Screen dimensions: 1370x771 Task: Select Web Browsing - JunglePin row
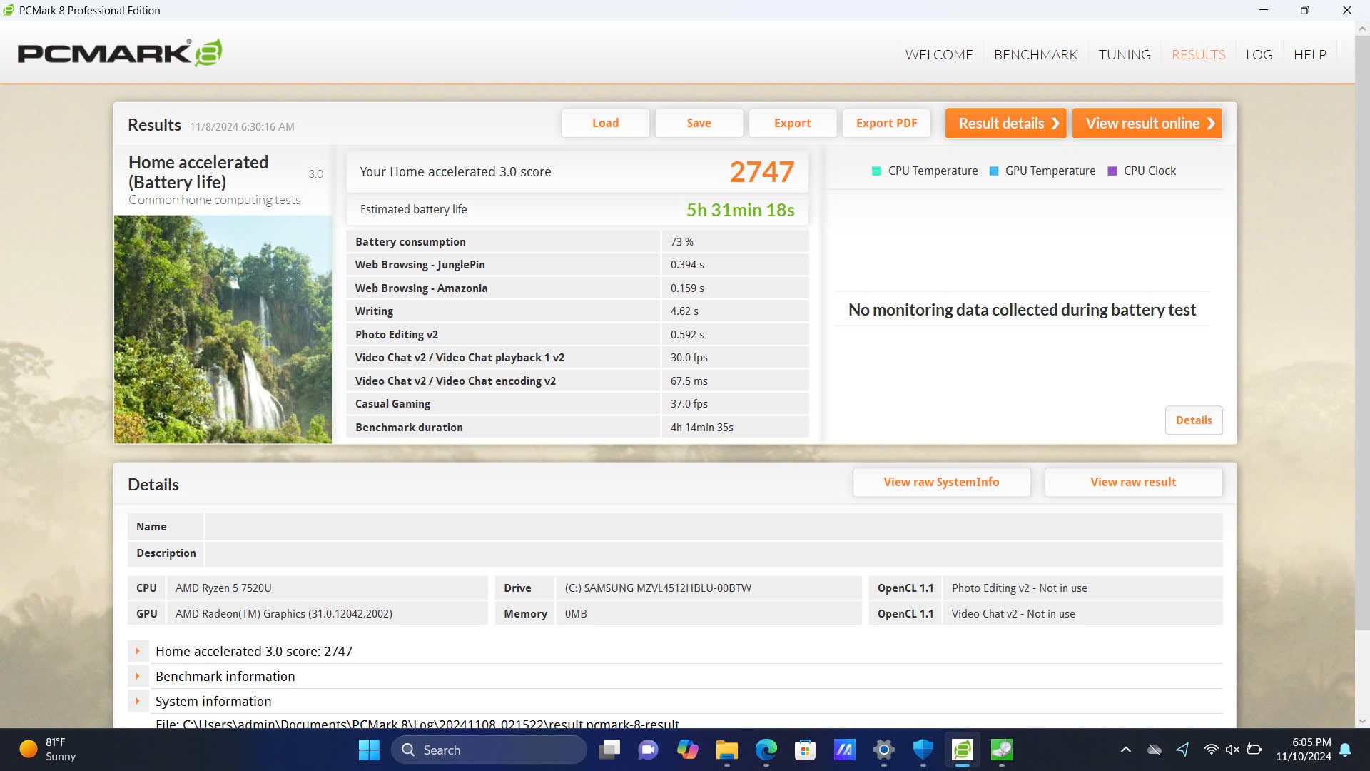577,264
